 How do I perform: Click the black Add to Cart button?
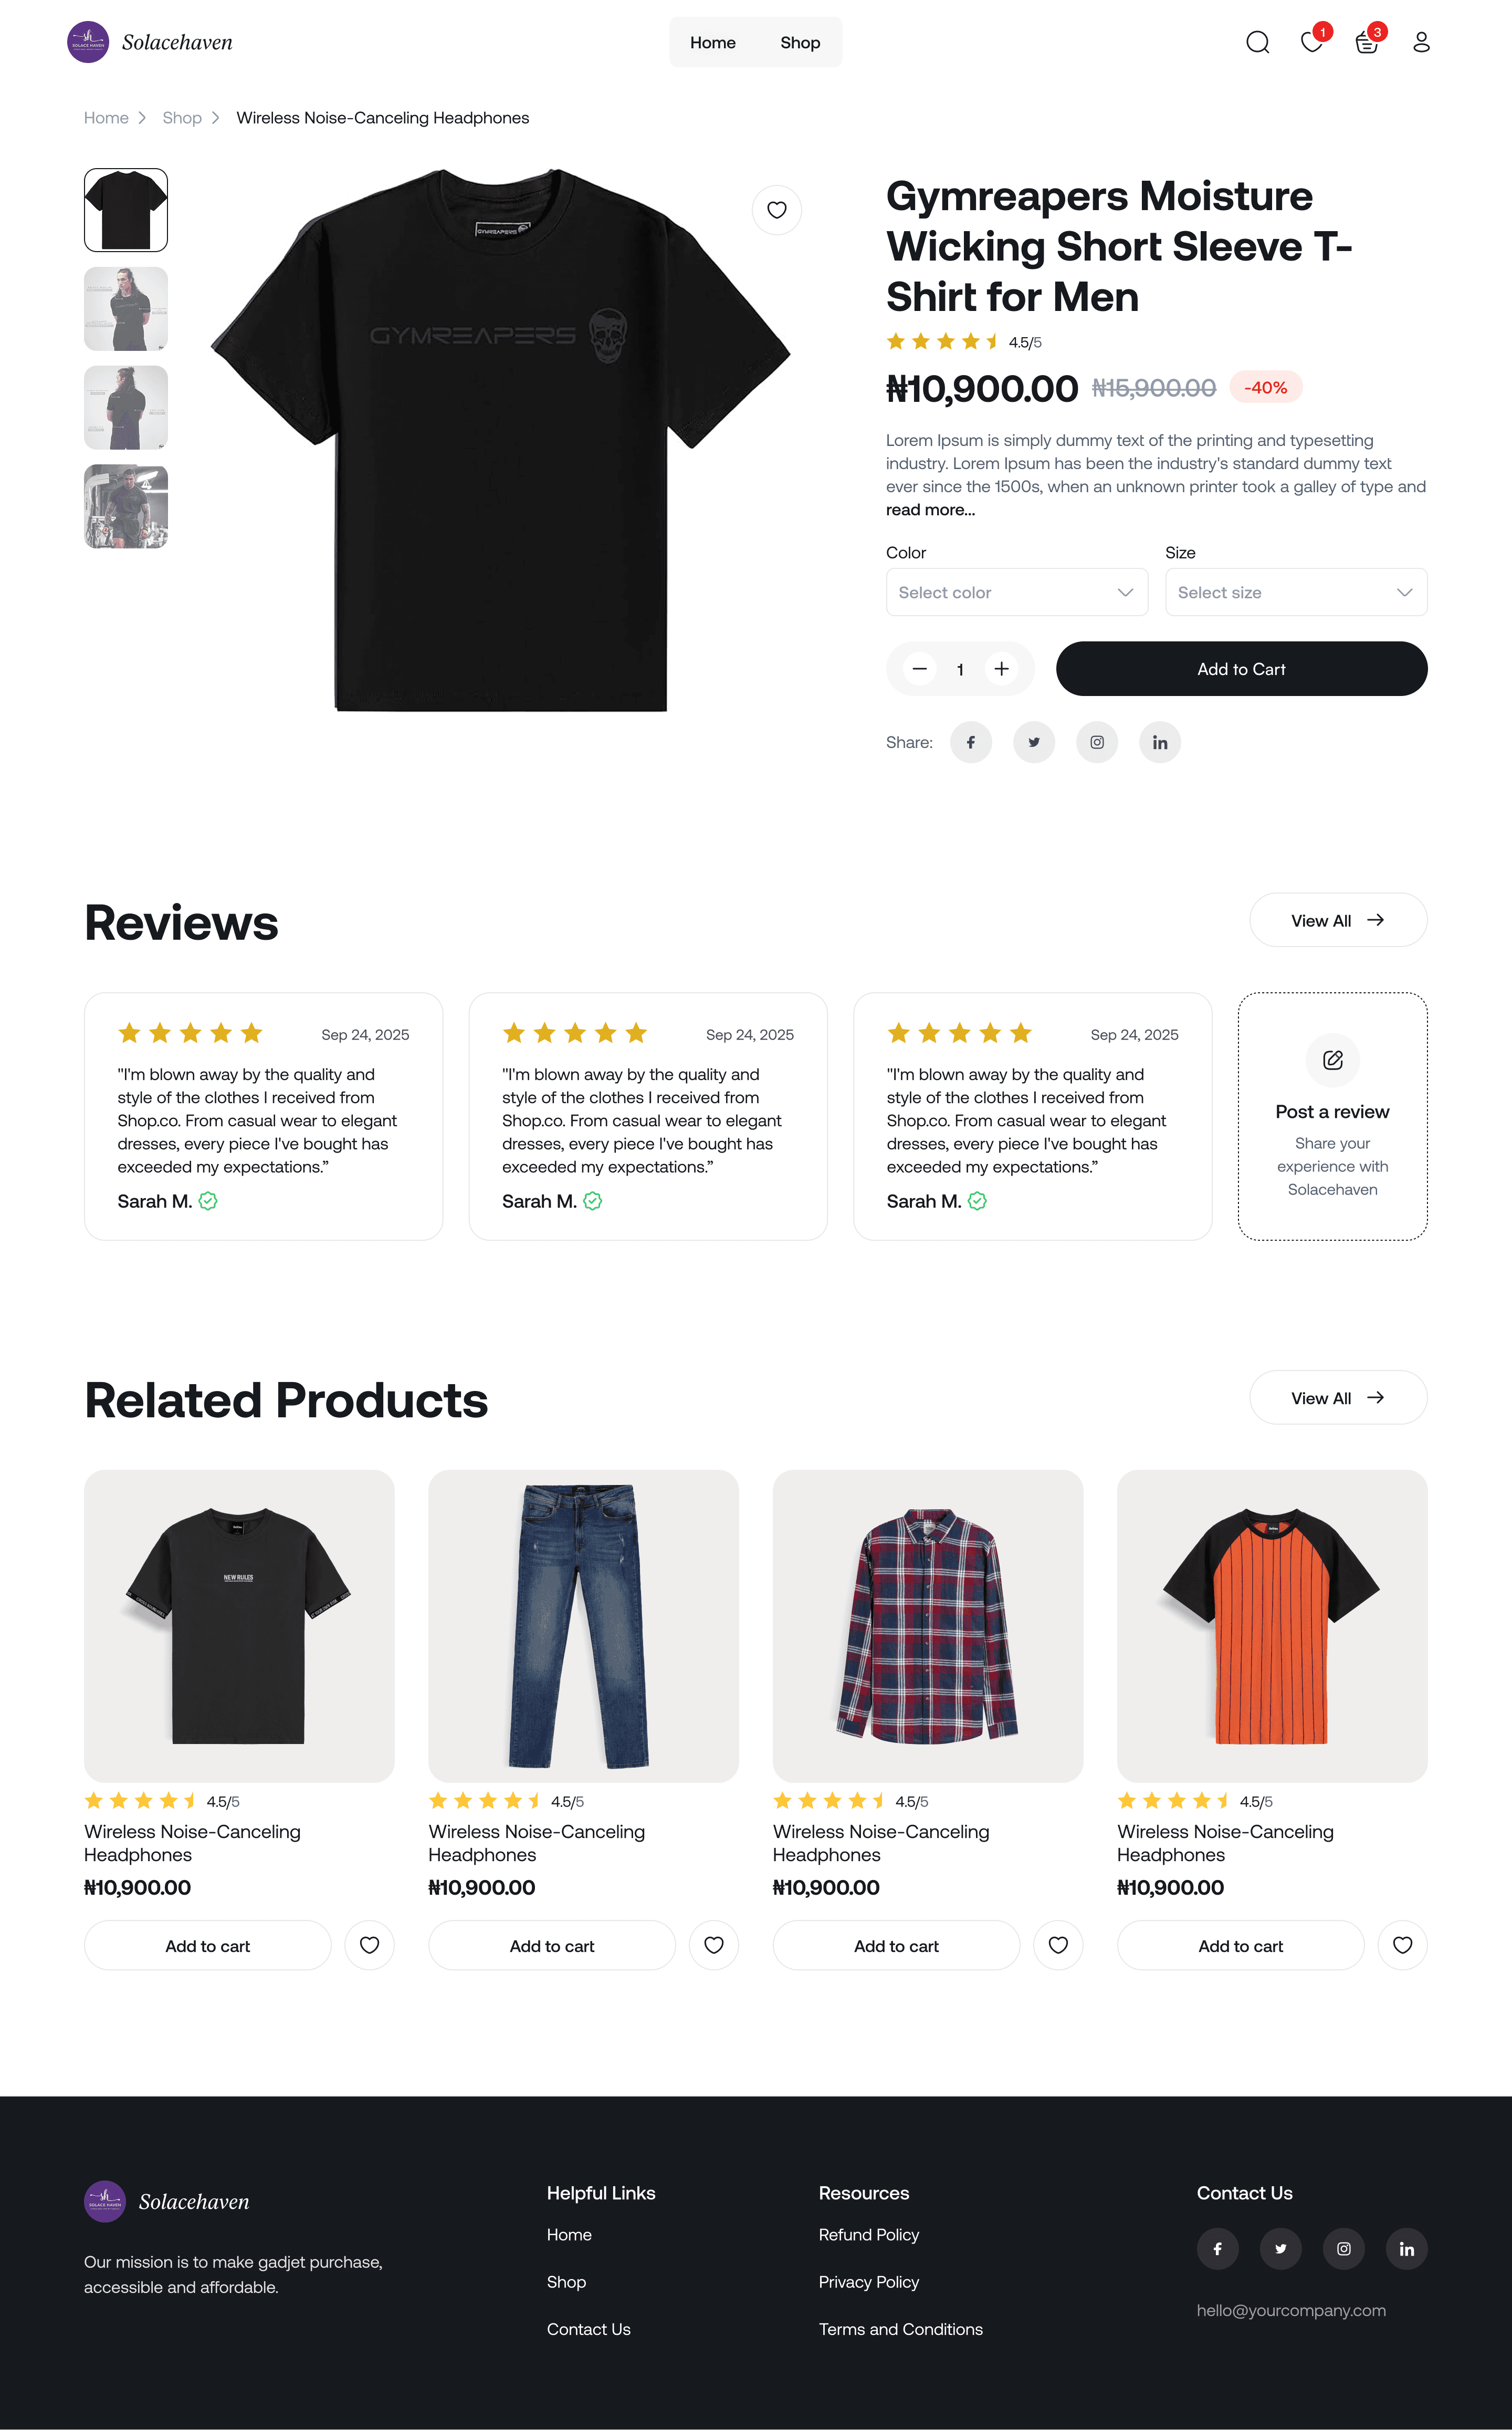[1241, 669]
